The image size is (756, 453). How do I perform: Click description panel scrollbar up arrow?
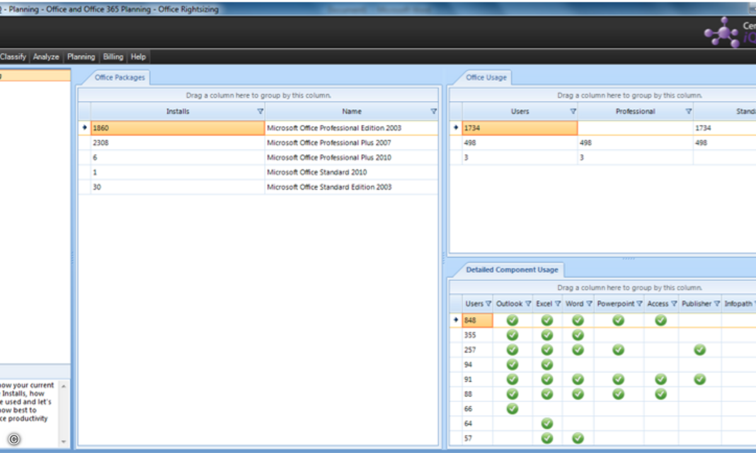tap(64, 386)
